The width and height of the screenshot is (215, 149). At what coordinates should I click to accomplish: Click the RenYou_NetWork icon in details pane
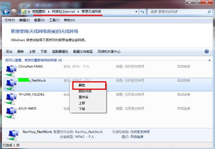point(13,135)
